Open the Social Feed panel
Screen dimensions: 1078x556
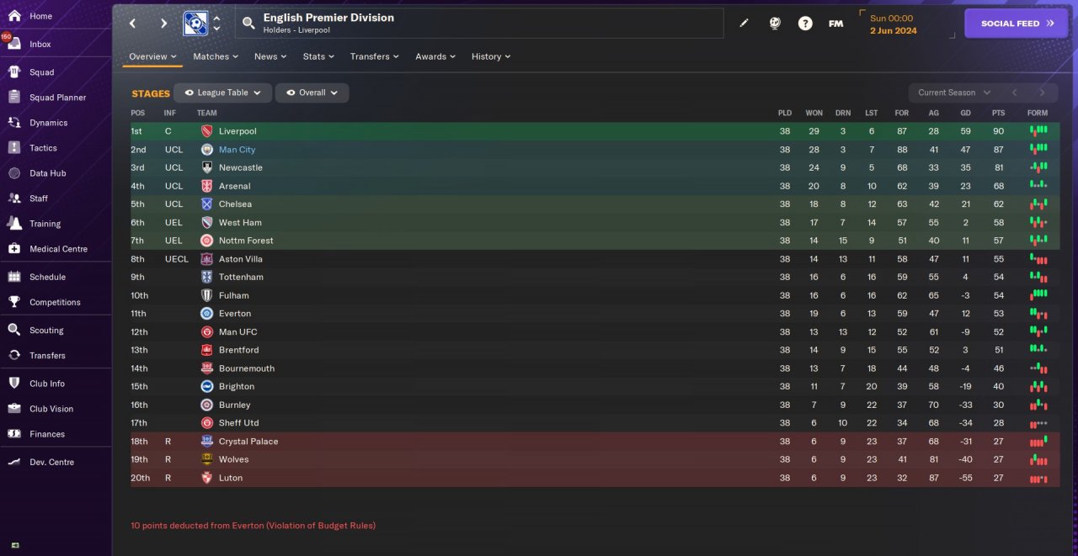click(x=1017, y=24)
